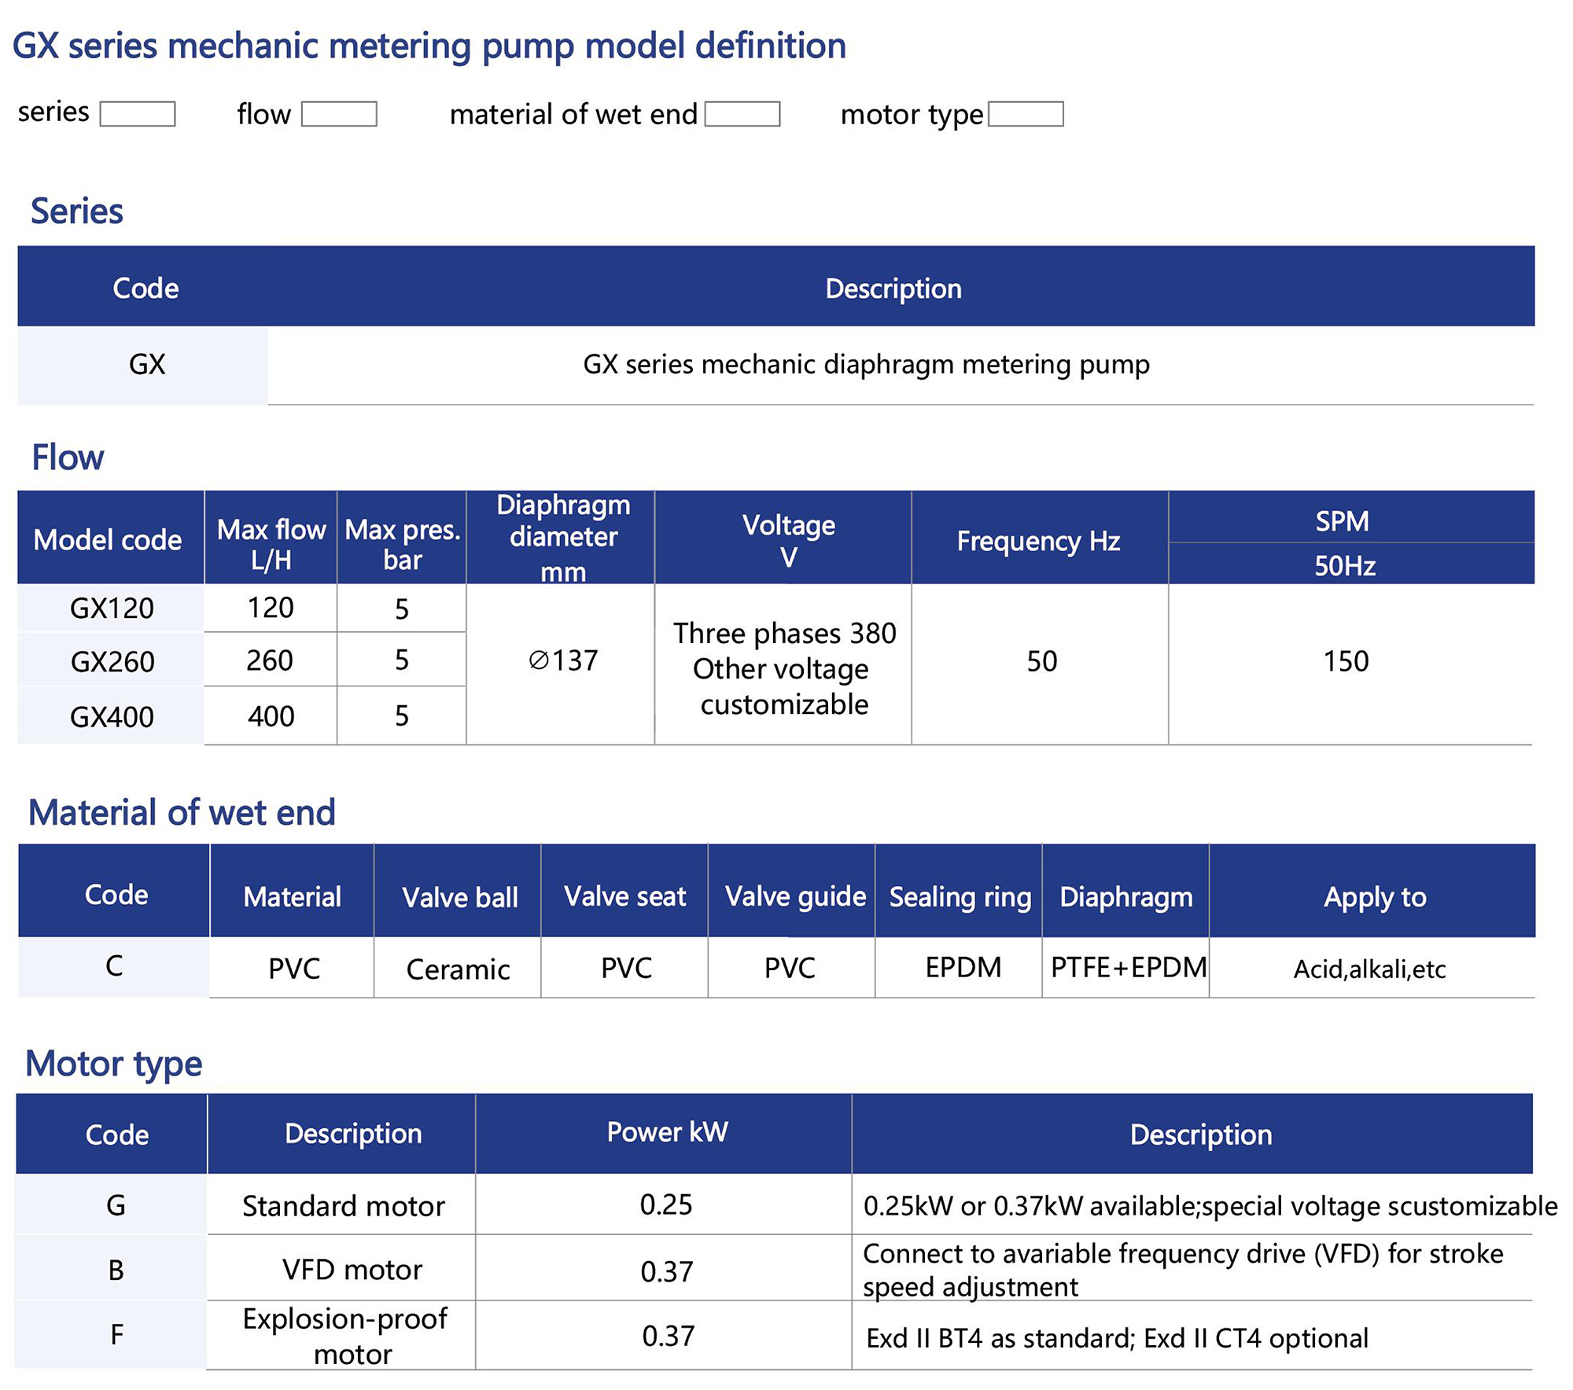Viewport: 1573px width, 1390px height.
Task: Select the frequency value '50'
Action: click(1042, 661)
